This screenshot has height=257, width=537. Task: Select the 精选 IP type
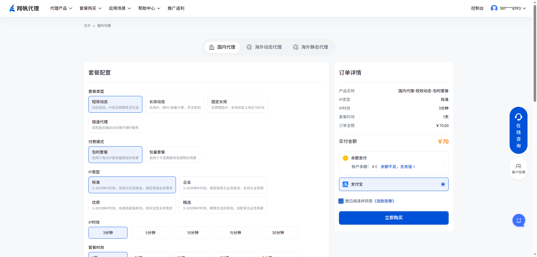click(x=223, y=205)
